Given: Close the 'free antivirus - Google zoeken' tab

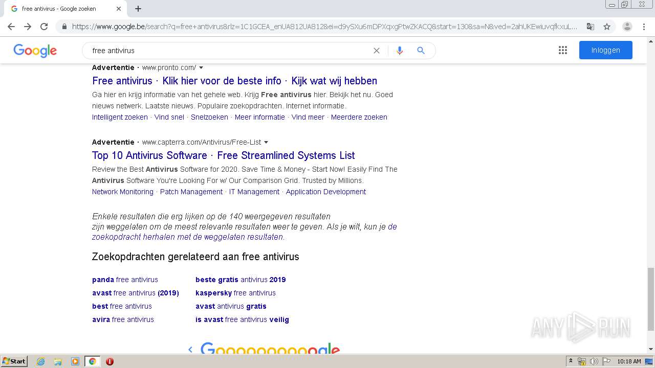Looking at the screenshot, I should tap(119, 9).
